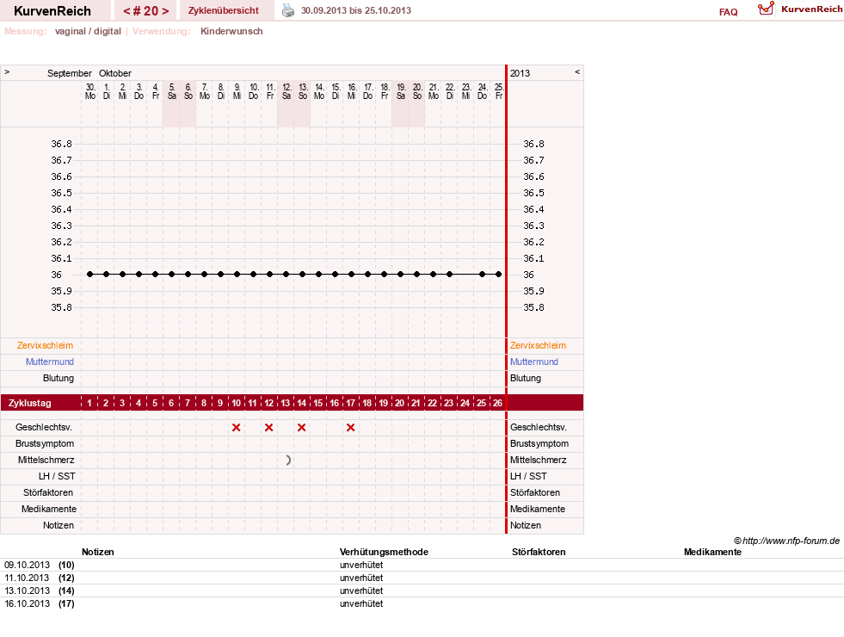This screenshot has width=844, height=637.
Task: Click the right Zervixschleim label
Action: 538,345
